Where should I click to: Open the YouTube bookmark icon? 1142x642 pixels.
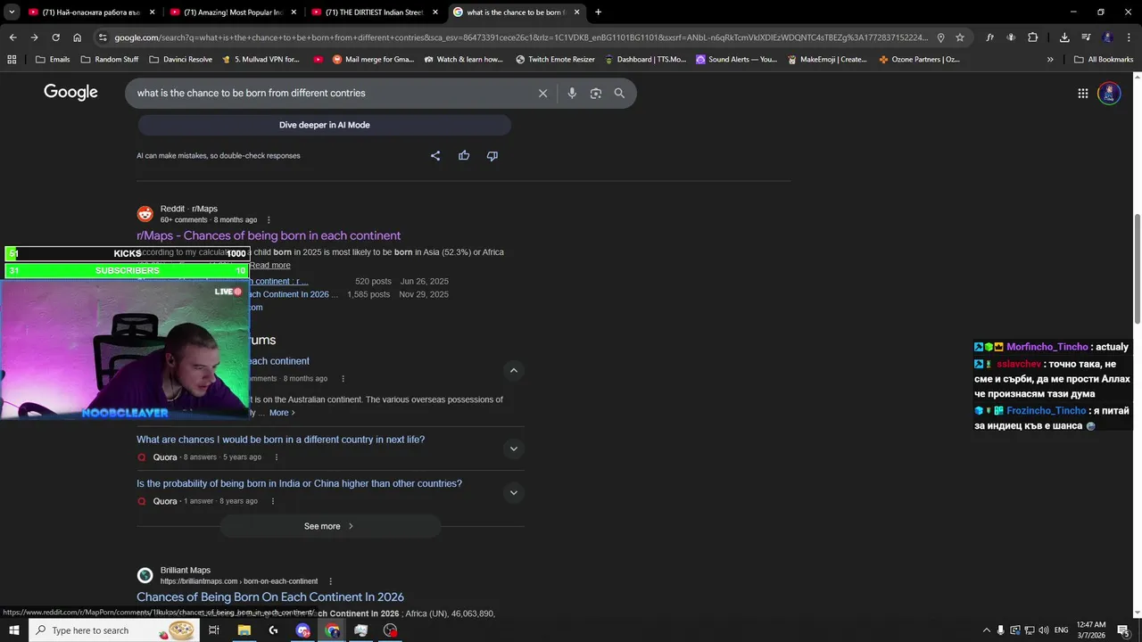(x=319, y=60)
